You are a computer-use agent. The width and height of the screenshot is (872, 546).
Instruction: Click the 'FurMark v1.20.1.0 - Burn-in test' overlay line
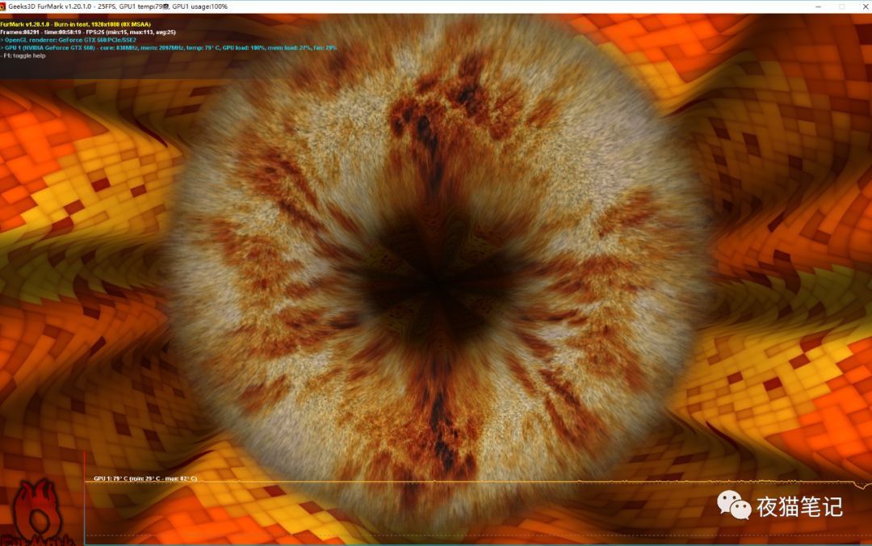coord(75,24)
